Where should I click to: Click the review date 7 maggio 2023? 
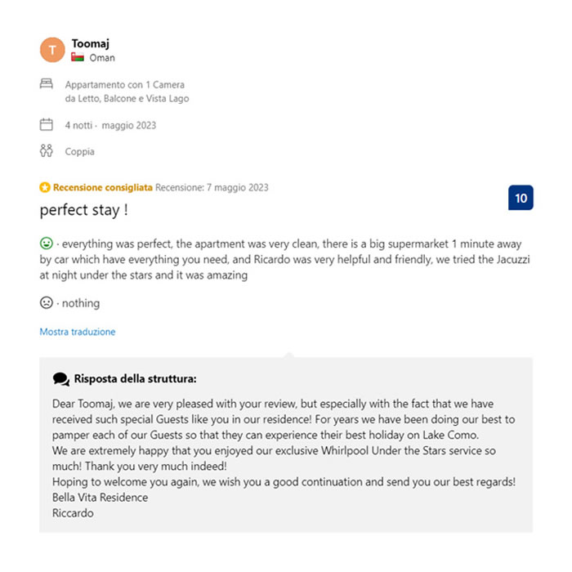click(238, 187)
